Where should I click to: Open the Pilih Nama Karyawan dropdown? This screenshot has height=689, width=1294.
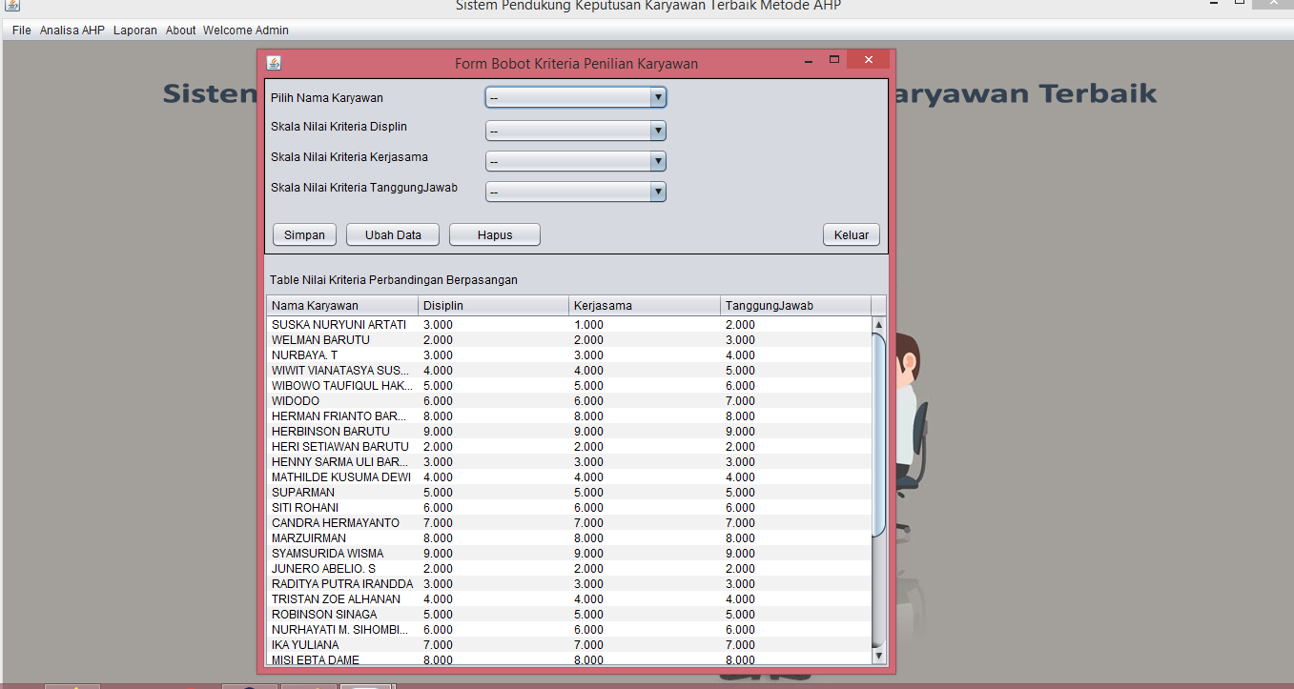657,97
